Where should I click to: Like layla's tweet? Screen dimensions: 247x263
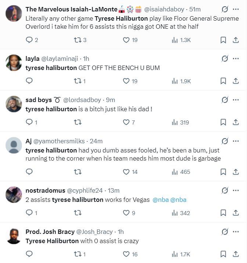126,81
